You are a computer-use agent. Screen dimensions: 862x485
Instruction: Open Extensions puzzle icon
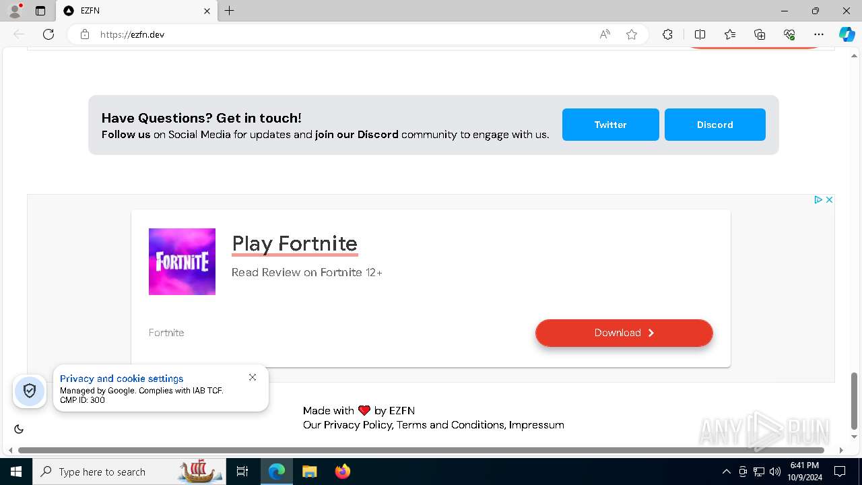[x=667, y=34]
